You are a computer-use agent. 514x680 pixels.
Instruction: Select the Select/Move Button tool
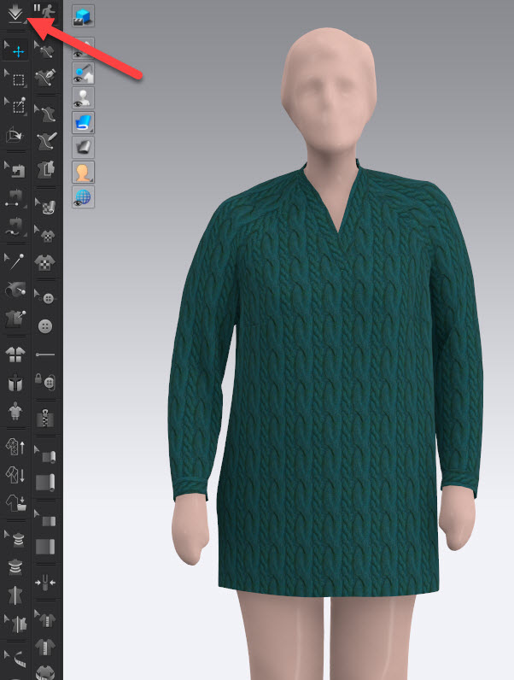45,298
